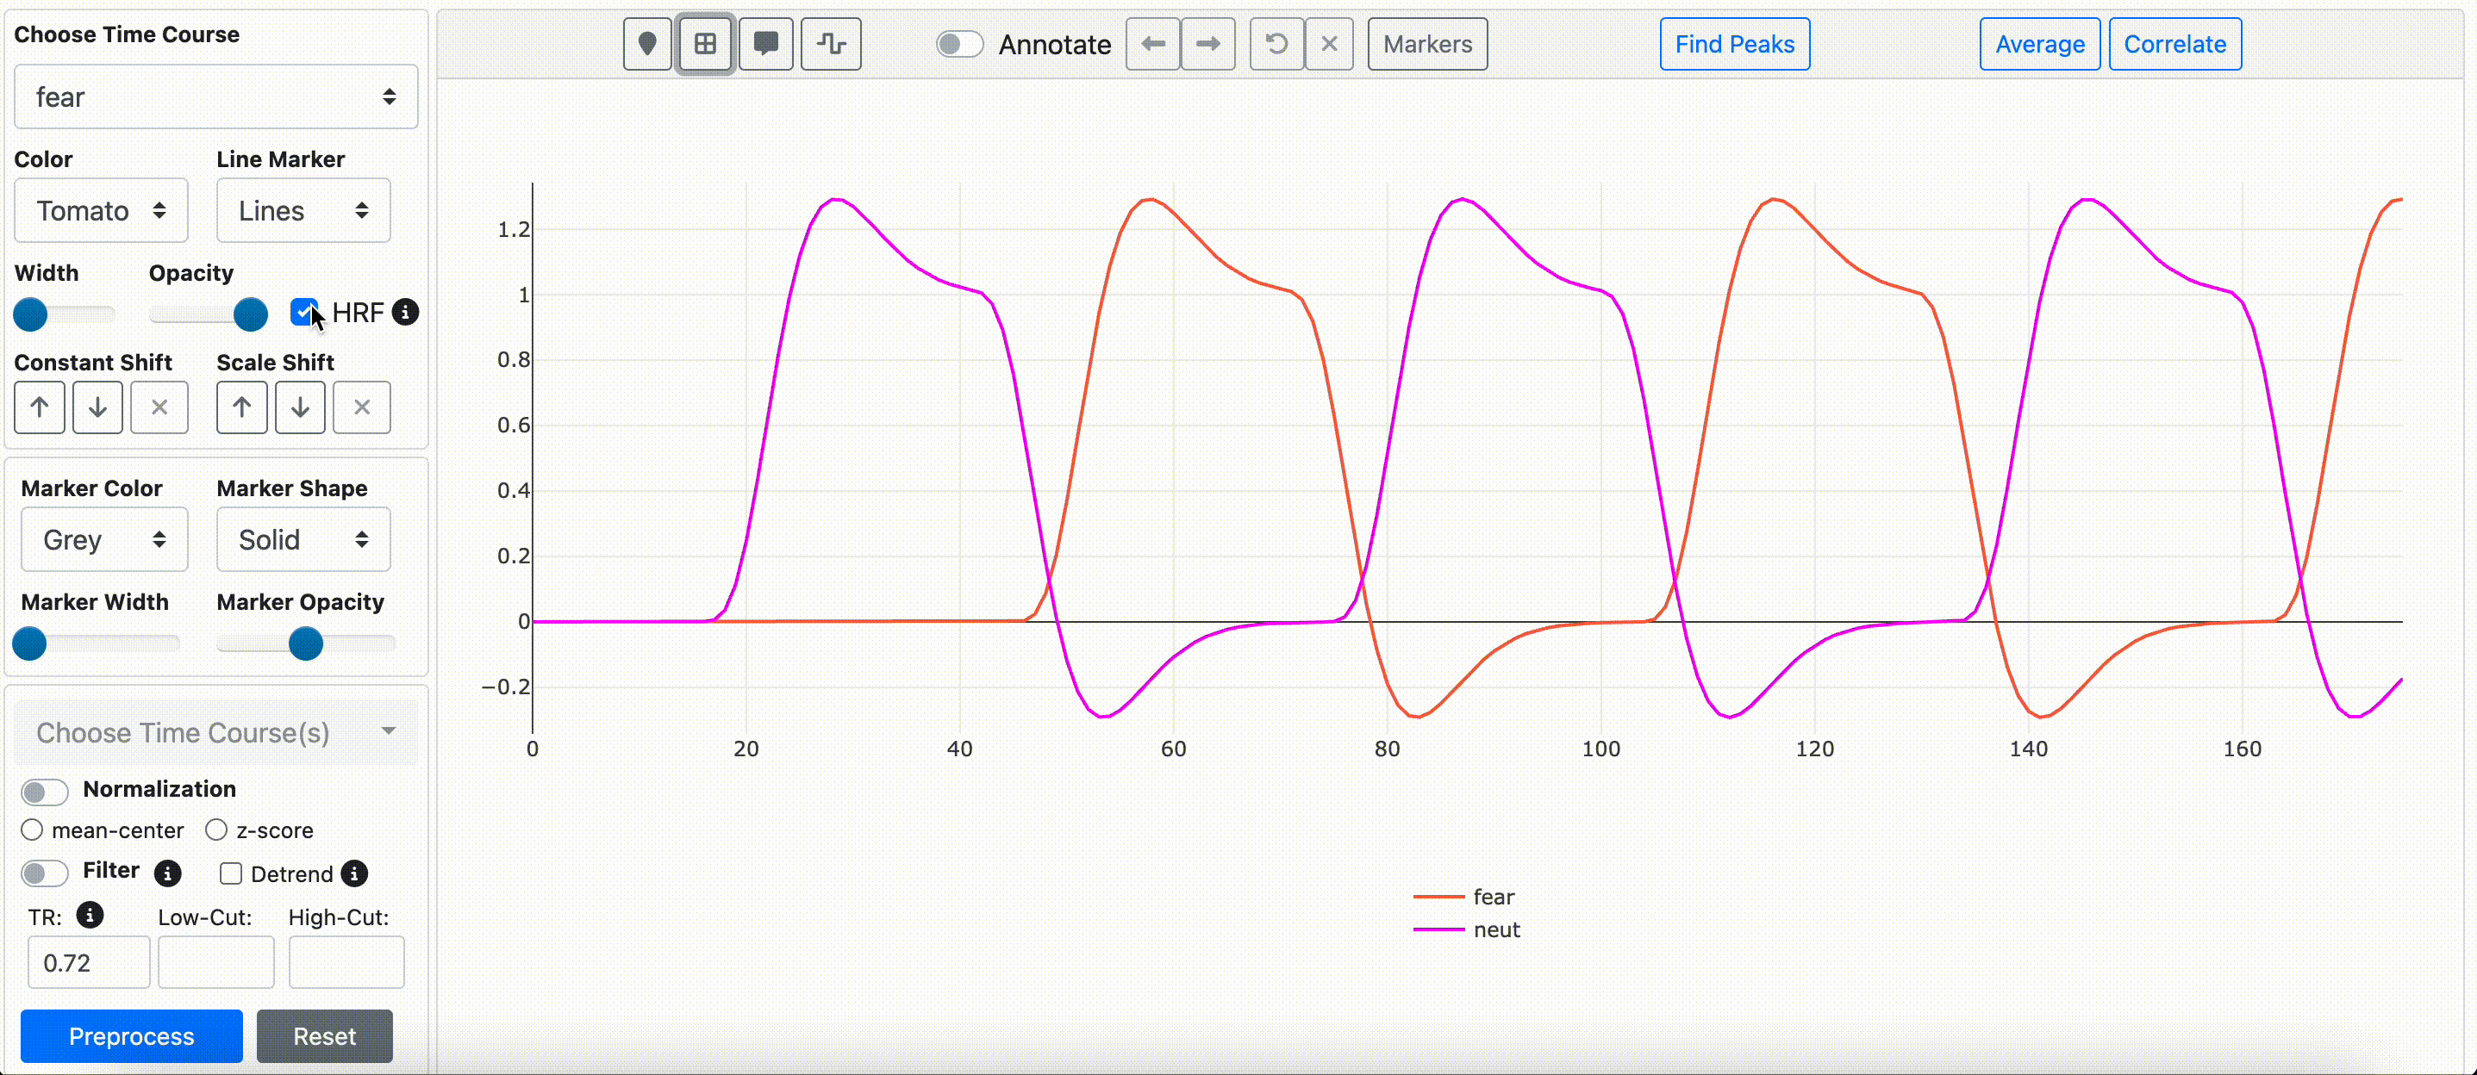
Task: Select the z-score radio button
Action: [x=216, y=830]
